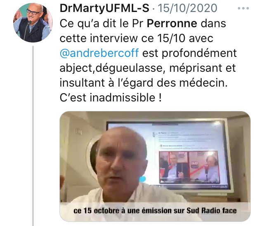Open DrMartyUFML-S profile picture avatar
The height and width of the screenshot is (226, 264).
click(33, 23)
